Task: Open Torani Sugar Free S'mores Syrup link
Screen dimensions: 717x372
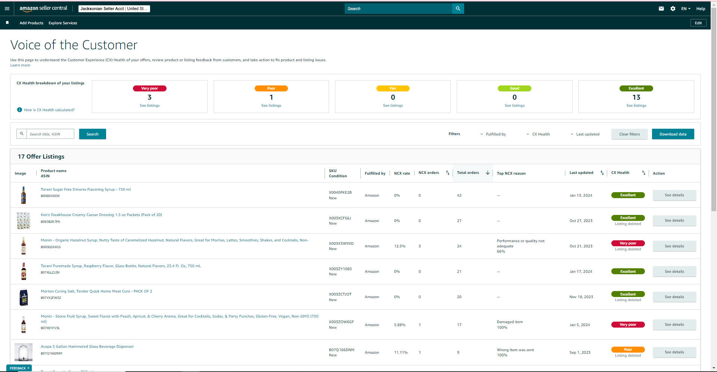Action: (x=86, y=190)
